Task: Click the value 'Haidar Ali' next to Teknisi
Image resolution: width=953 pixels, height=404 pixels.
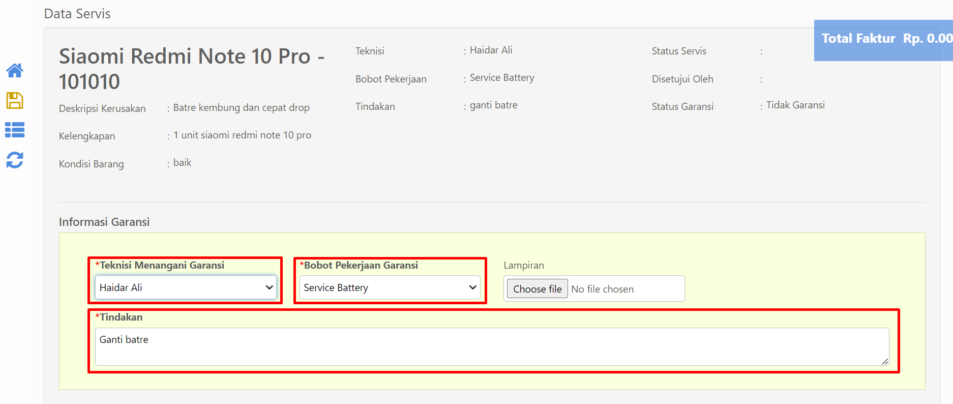Action: tap(491, 50)
